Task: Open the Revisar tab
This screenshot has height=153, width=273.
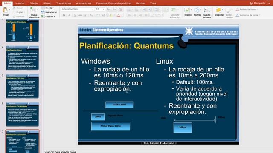Action: pyautogui.click(x=141, y=3)
